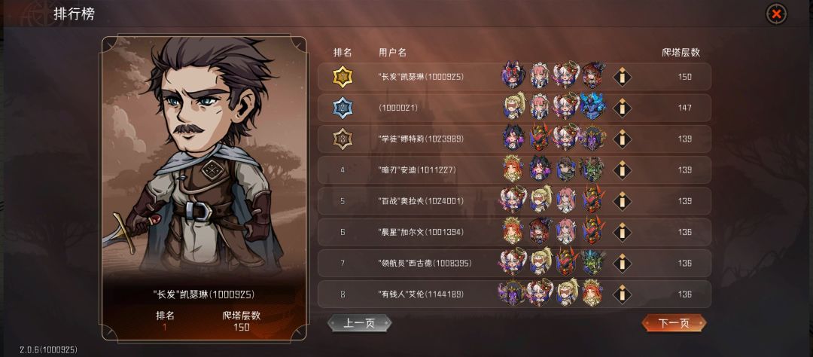
Task: Open info icon on the 147 floors row
Action: 622,108
